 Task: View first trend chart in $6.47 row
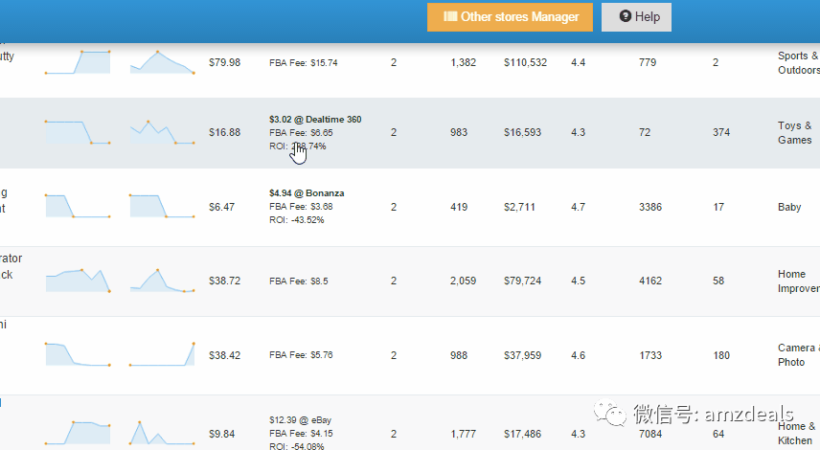click(x=78, y=206)
